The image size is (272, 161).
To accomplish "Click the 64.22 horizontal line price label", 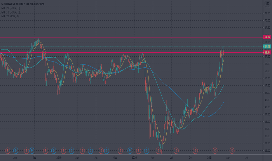I will tap(267, 37).
